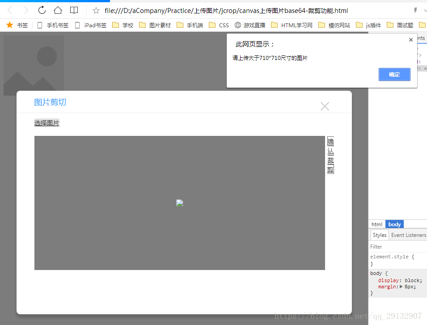Switch to the Event Listeners tab
The width and height of the screenshot is (427, 325).
pyautogui.click(x=408, y=235)
